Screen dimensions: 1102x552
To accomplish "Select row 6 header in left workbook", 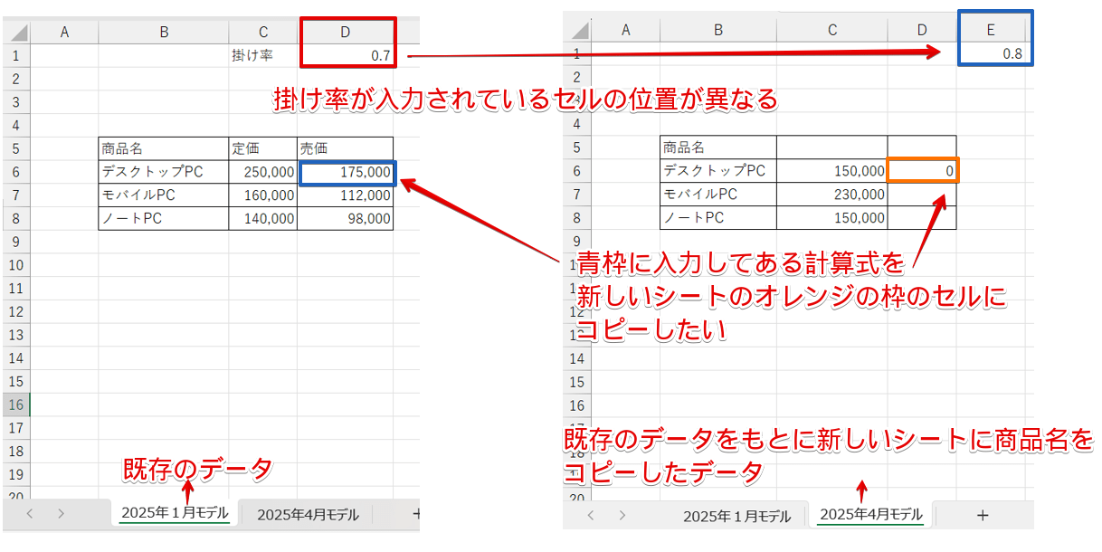I will 16,172.
